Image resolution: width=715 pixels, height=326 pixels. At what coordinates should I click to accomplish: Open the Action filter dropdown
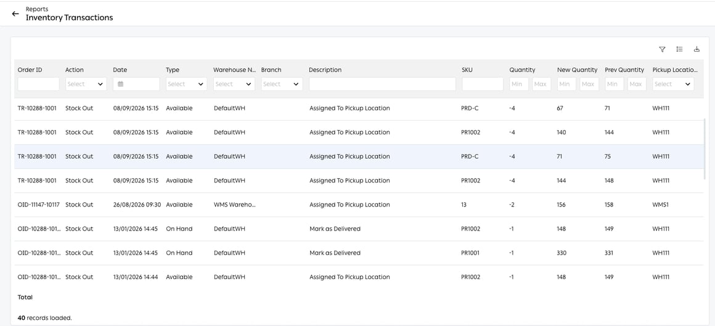[x=86, y=84]
